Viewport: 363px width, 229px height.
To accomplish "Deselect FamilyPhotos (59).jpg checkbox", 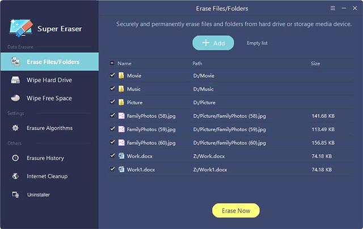I will coord(112,129).
